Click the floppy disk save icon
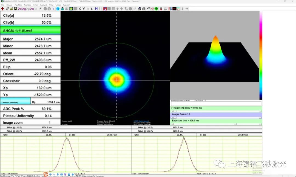Viewport: 296px width, 177px height. pyautogui.click(x=15, y=9)
